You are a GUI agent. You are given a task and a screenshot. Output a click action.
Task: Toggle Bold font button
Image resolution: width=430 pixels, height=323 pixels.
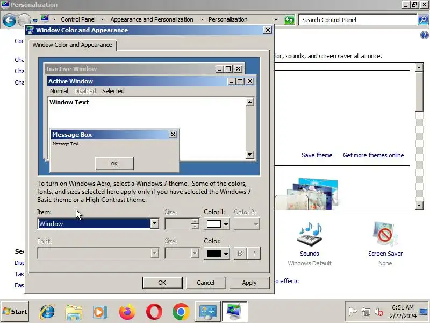240,253
